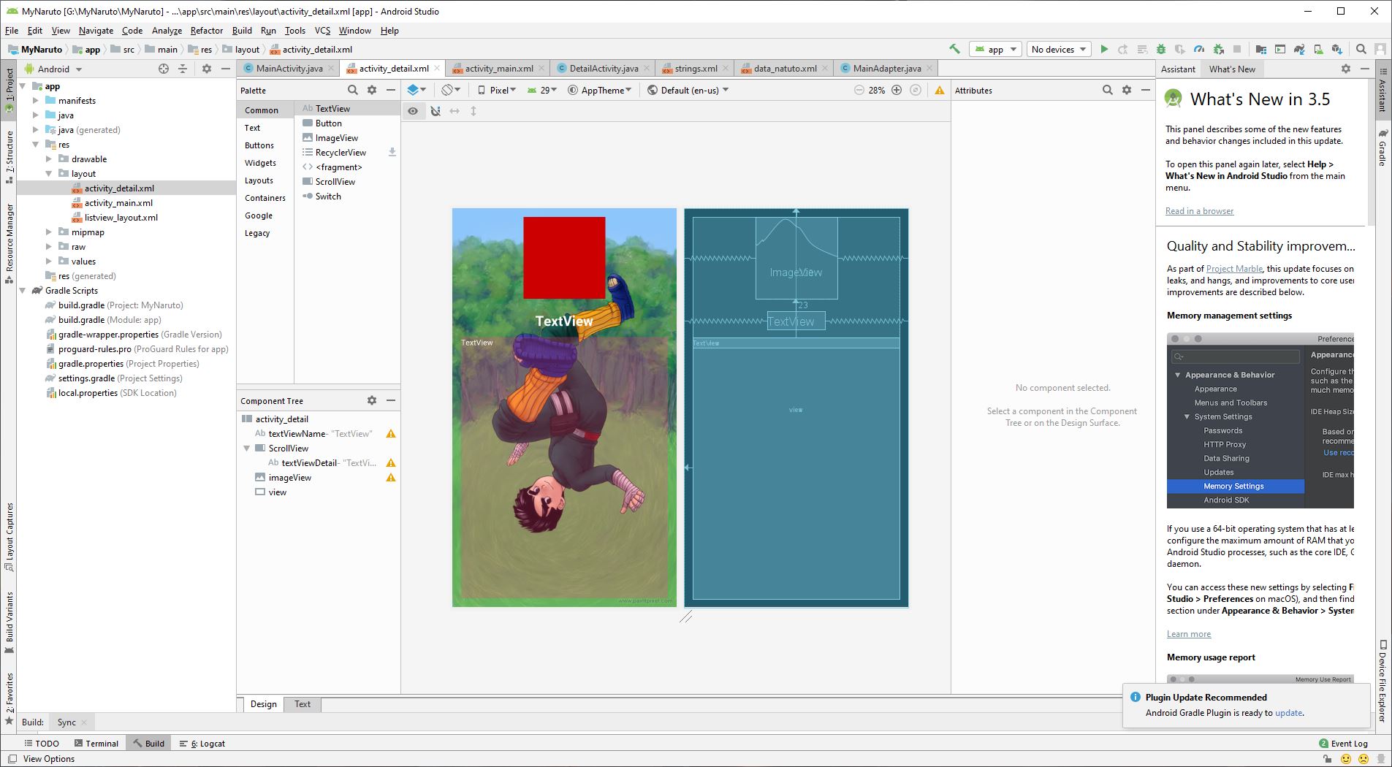Click the Search Everywhere magnifier icon
Viewport: 1392px width, 767px height.
click(x=1361, y=49)
